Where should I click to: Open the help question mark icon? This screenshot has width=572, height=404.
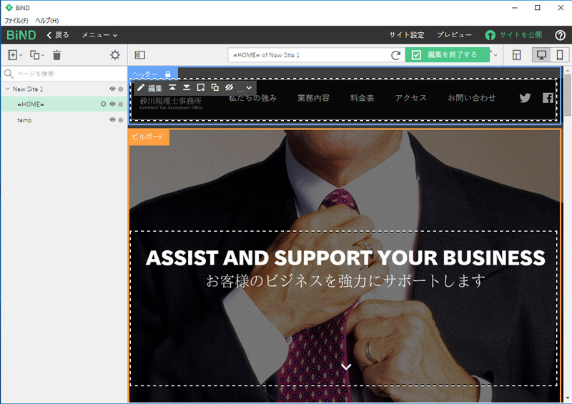(560, 35)
